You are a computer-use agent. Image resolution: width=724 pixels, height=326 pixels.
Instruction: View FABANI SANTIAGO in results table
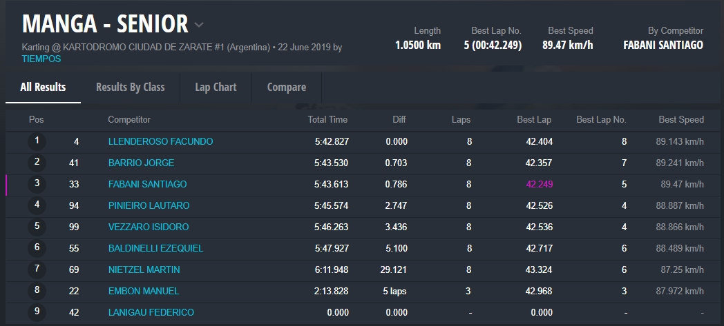(x=147, y=184)
